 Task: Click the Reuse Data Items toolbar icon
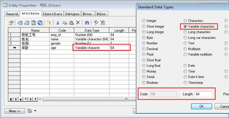pyautogui.click(x=40, y=23)
